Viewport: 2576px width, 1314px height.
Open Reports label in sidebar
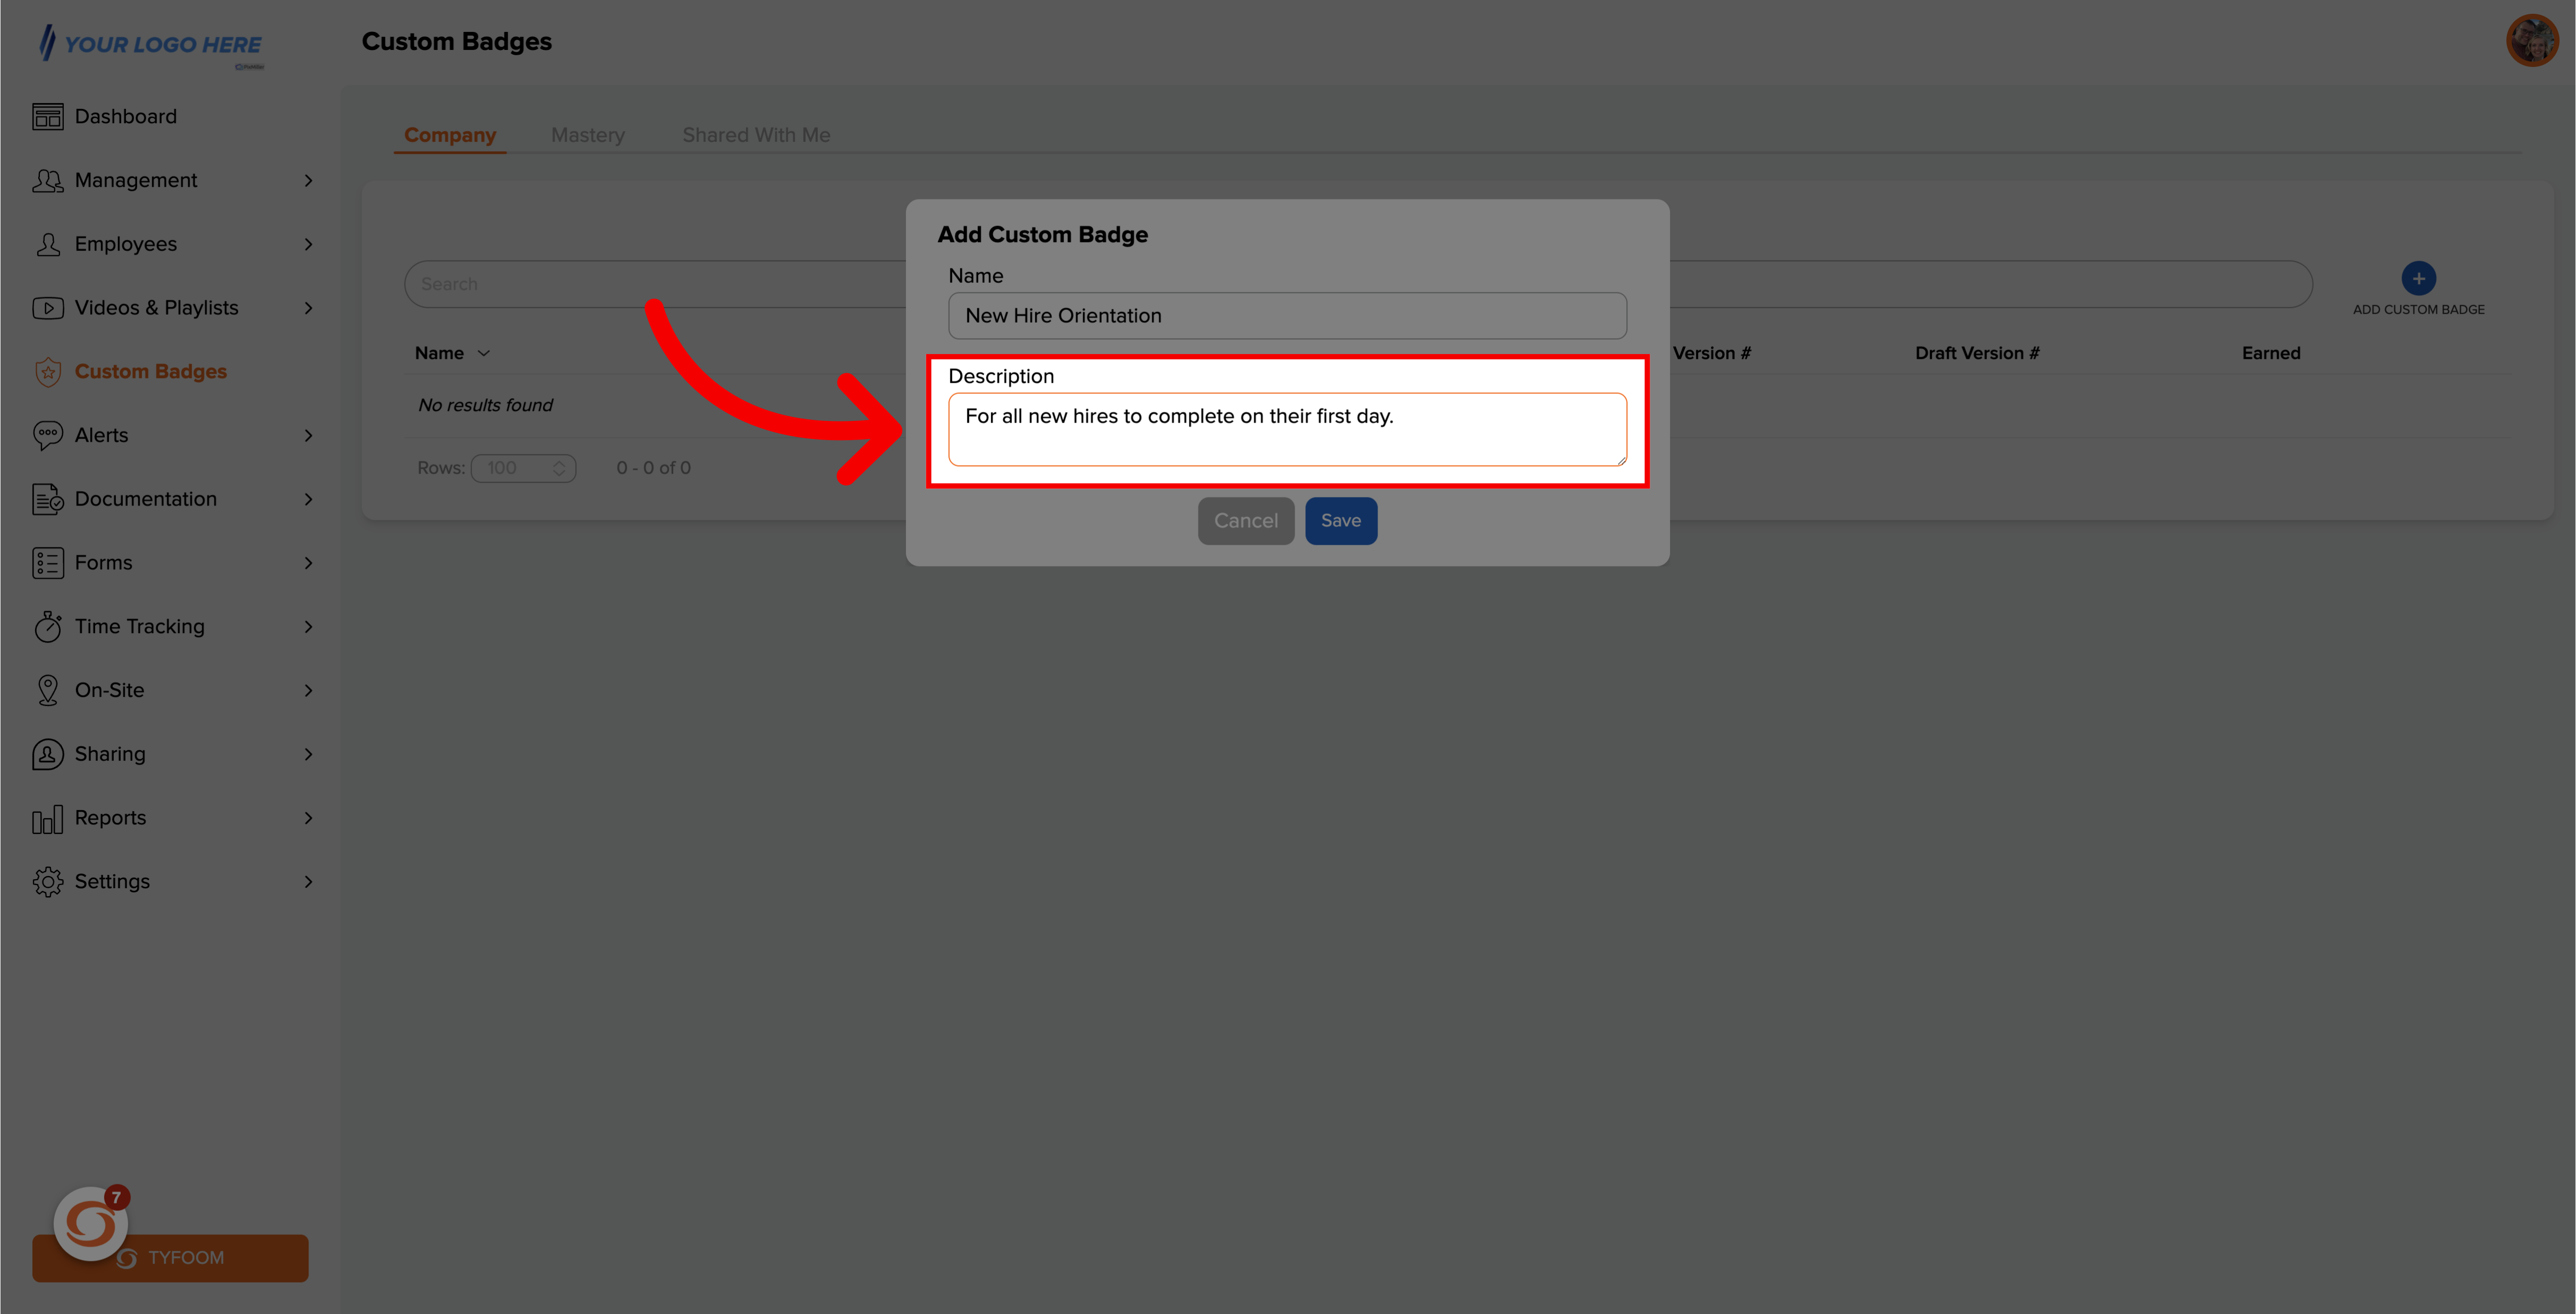(x=110, y=818)
